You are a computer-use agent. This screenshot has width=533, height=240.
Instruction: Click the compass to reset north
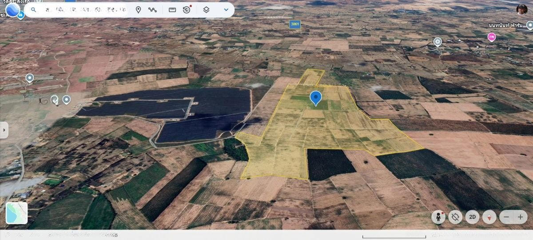[x=489, y=217]
